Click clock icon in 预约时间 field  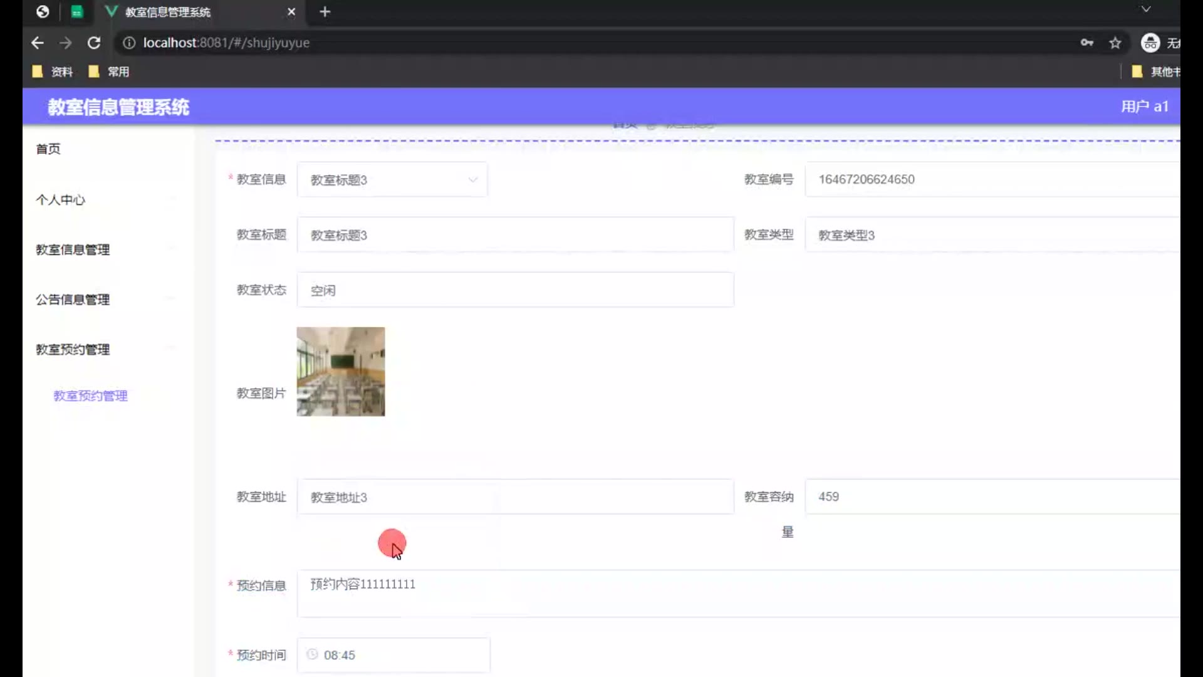pos(312,654)
